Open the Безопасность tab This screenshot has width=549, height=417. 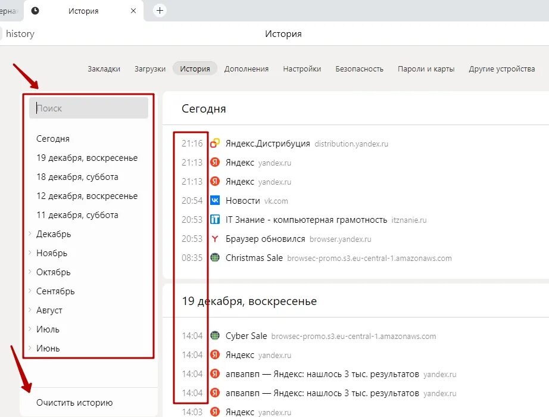coord(360,69)
